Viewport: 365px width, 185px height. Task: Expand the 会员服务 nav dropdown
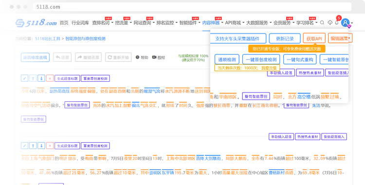tap(293, 23)
